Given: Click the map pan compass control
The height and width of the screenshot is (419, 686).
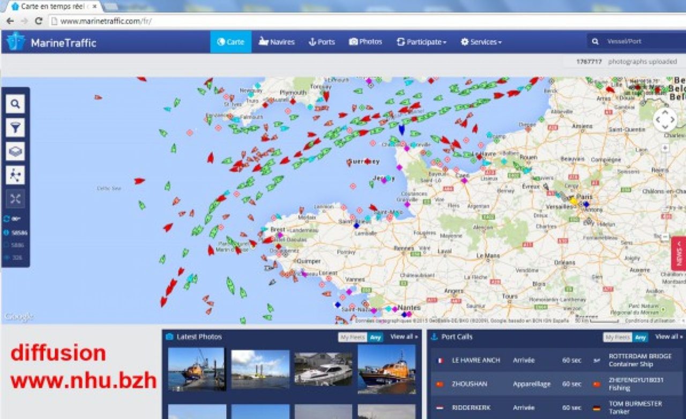Looking at the screenshot, I should tap(665, 120).
